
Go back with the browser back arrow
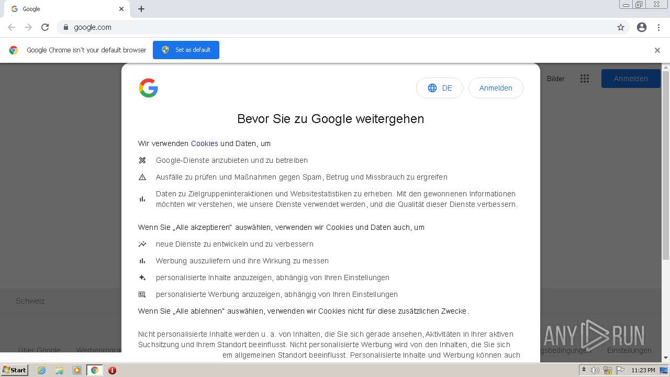[12, 27]
